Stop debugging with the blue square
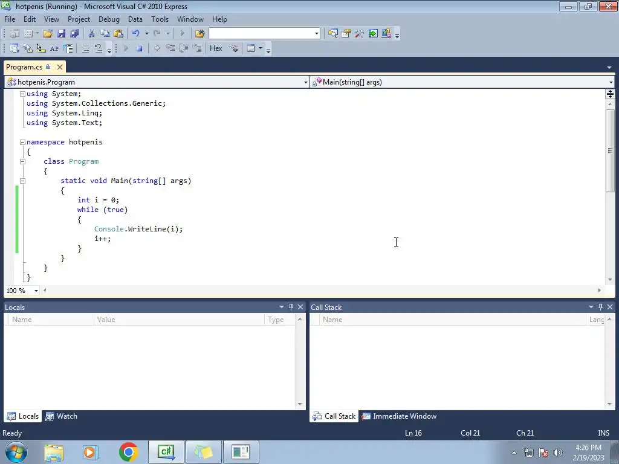The width and height of the screenshot is (619, 464). click(140, 48)
